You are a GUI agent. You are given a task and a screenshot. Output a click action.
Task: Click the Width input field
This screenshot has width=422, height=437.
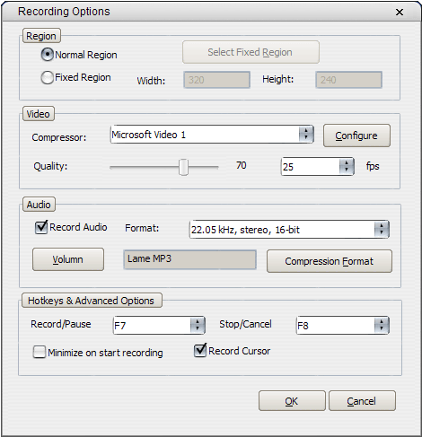coord(216,80)
